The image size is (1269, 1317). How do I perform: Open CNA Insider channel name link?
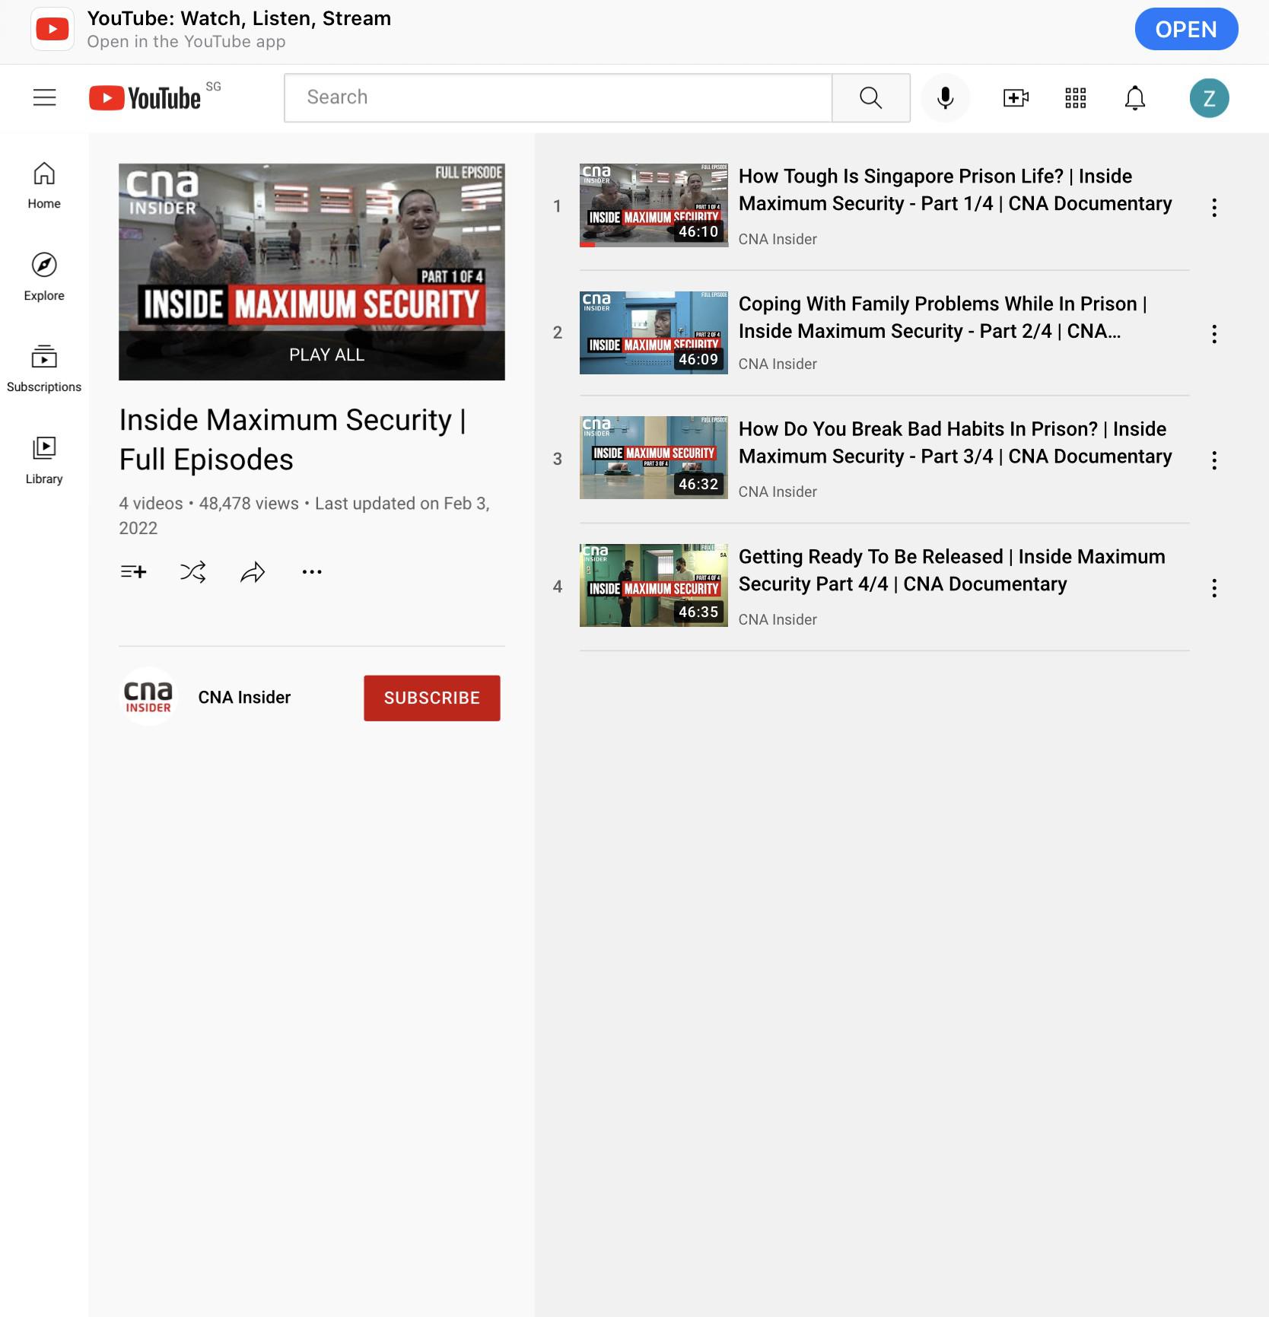[x=244, y=697]
